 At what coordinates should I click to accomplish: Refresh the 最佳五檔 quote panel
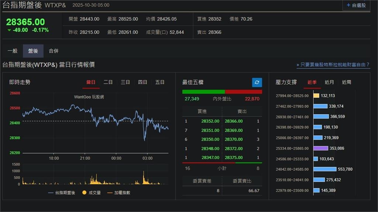257,82
